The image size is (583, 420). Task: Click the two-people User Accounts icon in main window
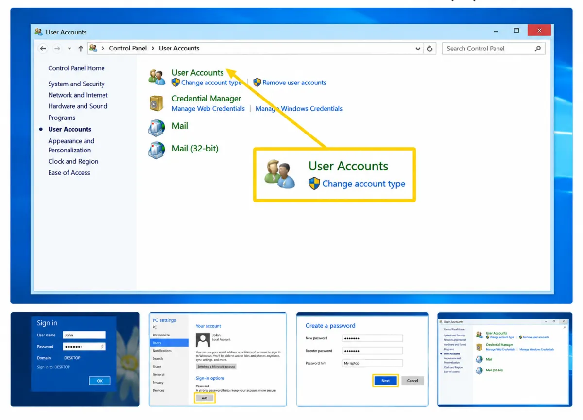coord(157,78)
